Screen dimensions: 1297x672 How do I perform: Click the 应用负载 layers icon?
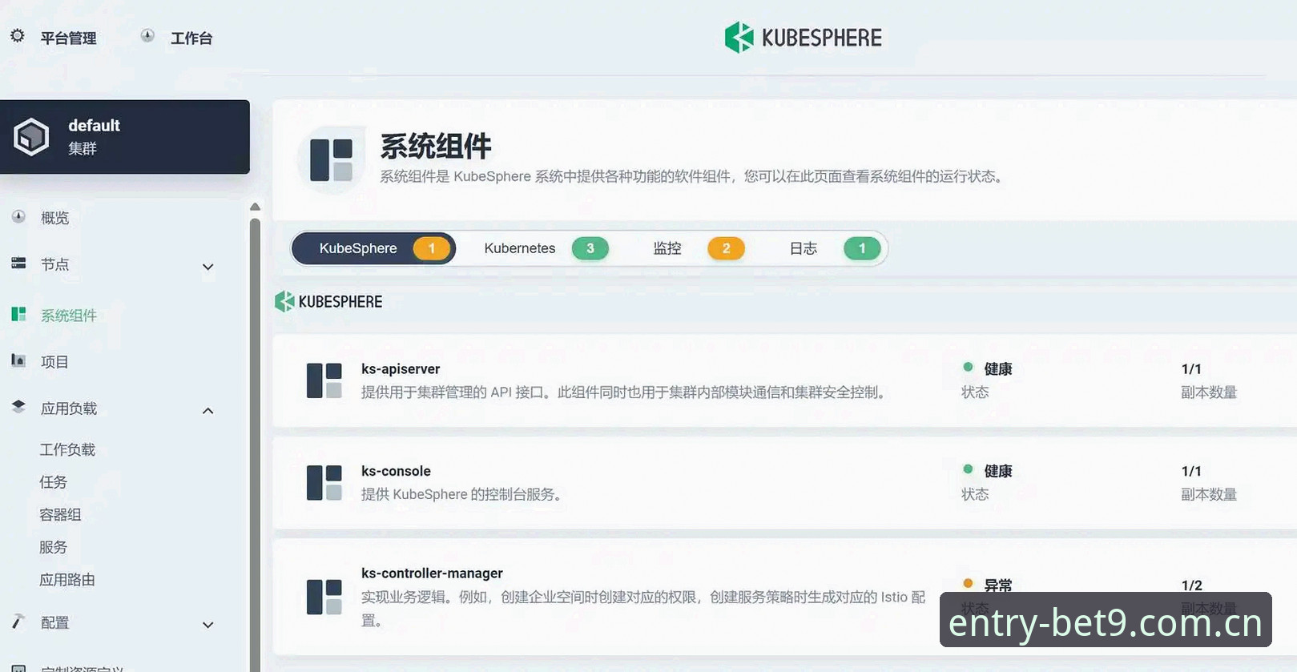[x=18, y=407]
